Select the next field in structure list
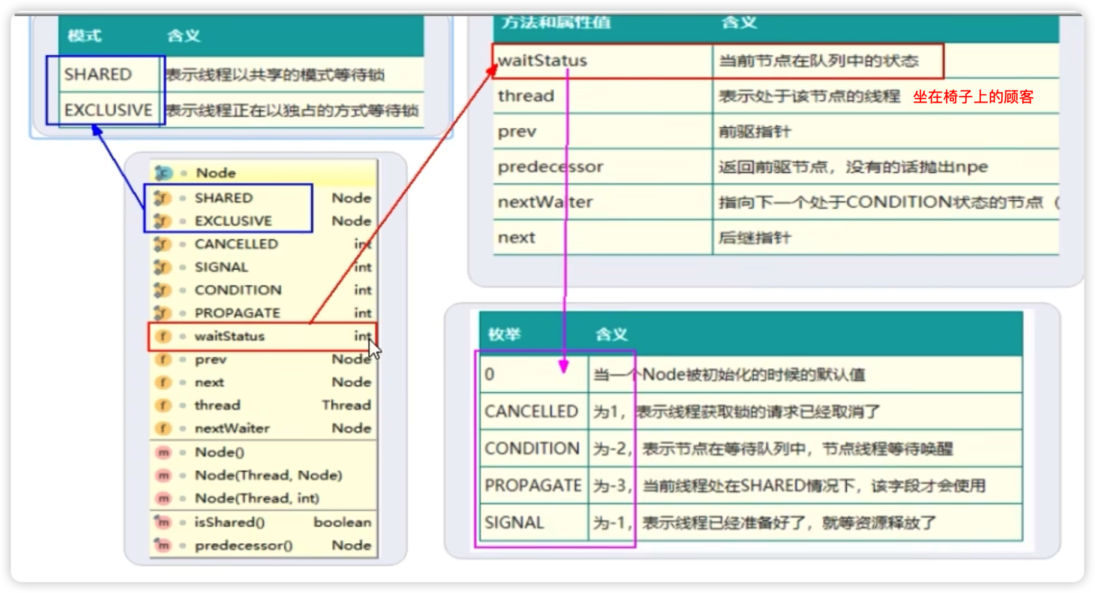 264,383
